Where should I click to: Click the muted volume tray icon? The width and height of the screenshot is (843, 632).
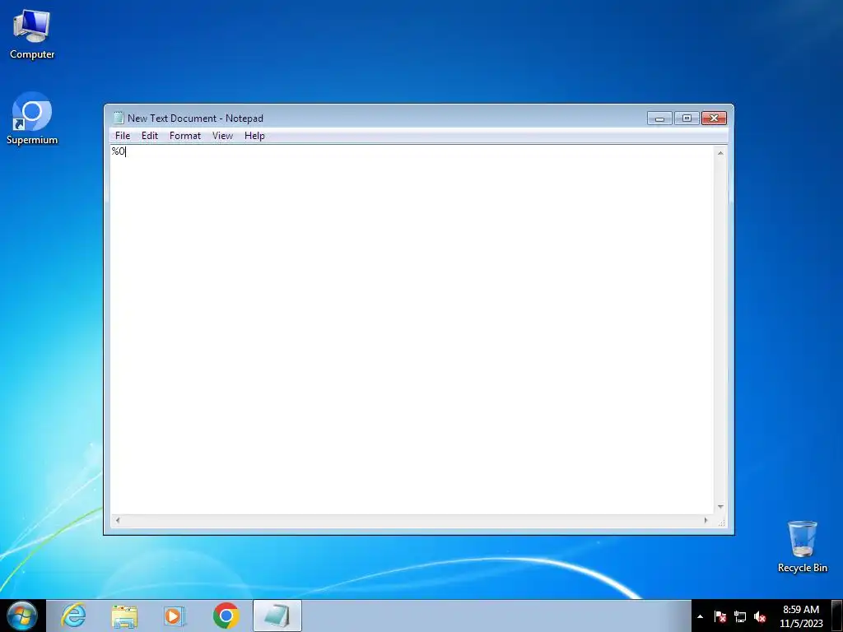click(x=760, y=616)
